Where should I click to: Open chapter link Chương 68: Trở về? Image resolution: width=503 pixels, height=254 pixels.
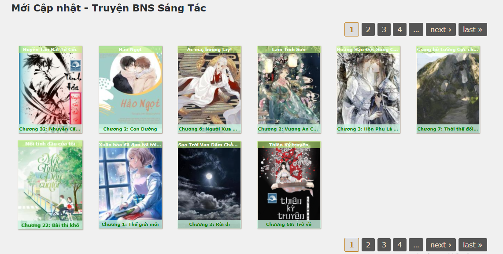[288, 224]
